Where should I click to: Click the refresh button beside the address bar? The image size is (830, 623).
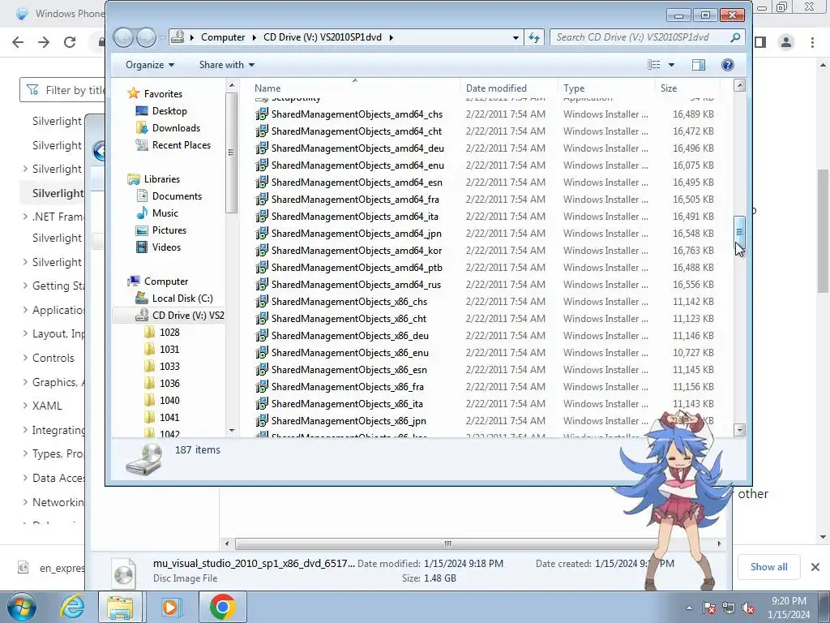click(534, 37)
